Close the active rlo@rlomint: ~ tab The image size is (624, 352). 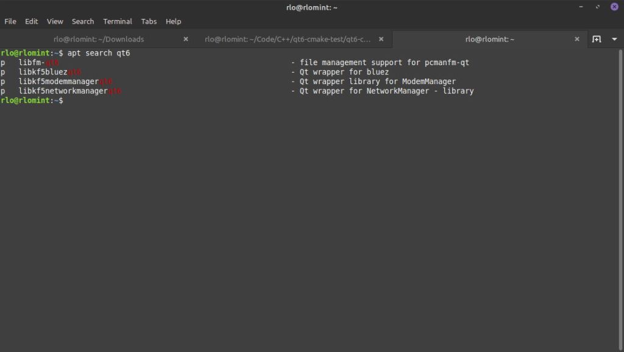(577, 39)
